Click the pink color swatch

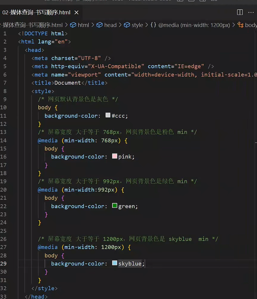click(x=114, y=157)
